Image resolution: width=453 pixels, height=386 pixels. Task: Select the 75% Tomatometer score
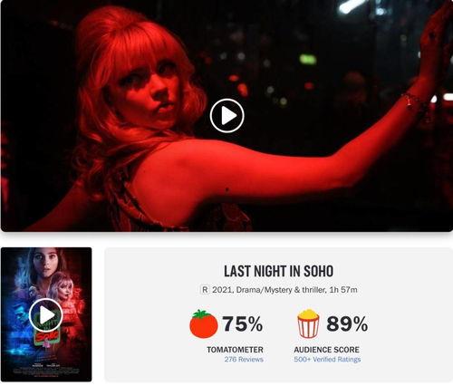tap(243, 323)
